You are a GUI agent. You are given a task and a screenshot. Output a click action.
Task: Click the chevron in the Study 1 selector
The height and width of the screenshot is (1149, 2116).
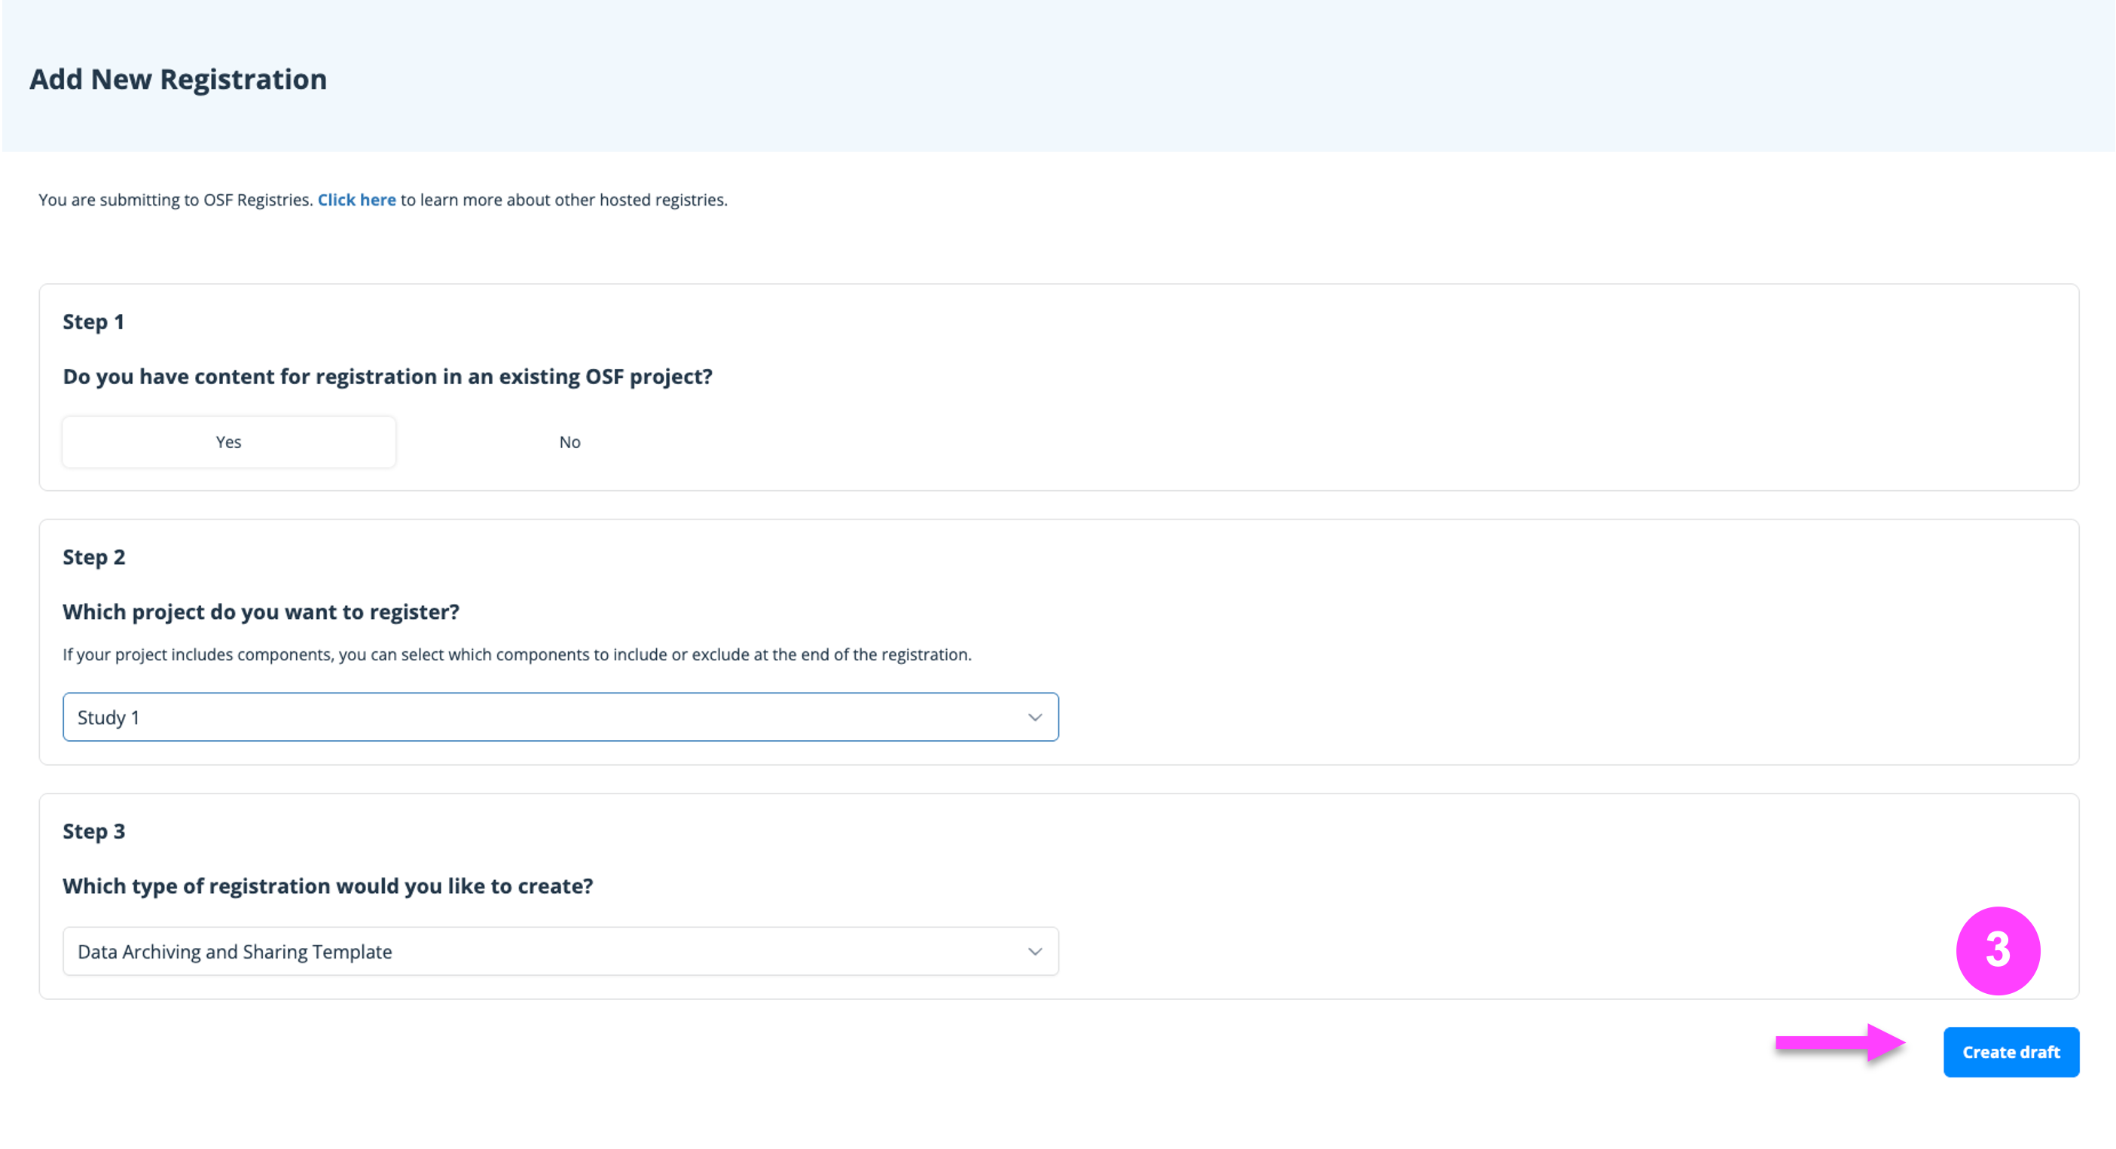[x=1034, y=717]
